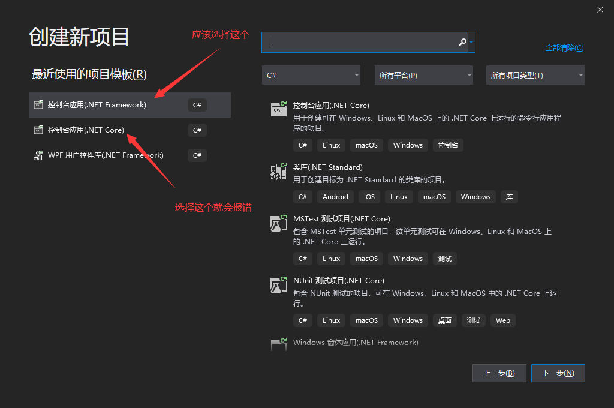Screen dimensions: 614x408
Task: Click the MSTest 测试项目 flask icon
Action: (279, 223)
